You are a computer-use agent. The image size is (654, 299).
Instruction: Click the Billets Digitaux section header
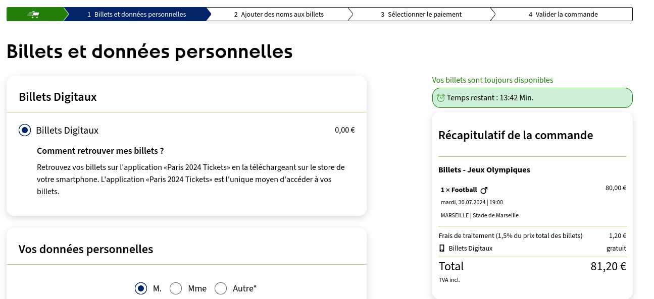58,97
